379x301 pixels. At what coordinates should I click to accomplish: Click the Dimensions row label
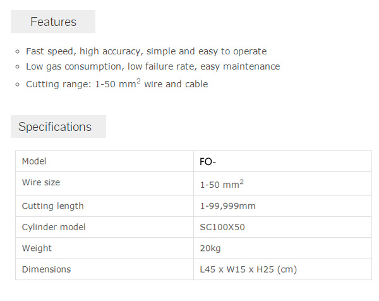46,269
